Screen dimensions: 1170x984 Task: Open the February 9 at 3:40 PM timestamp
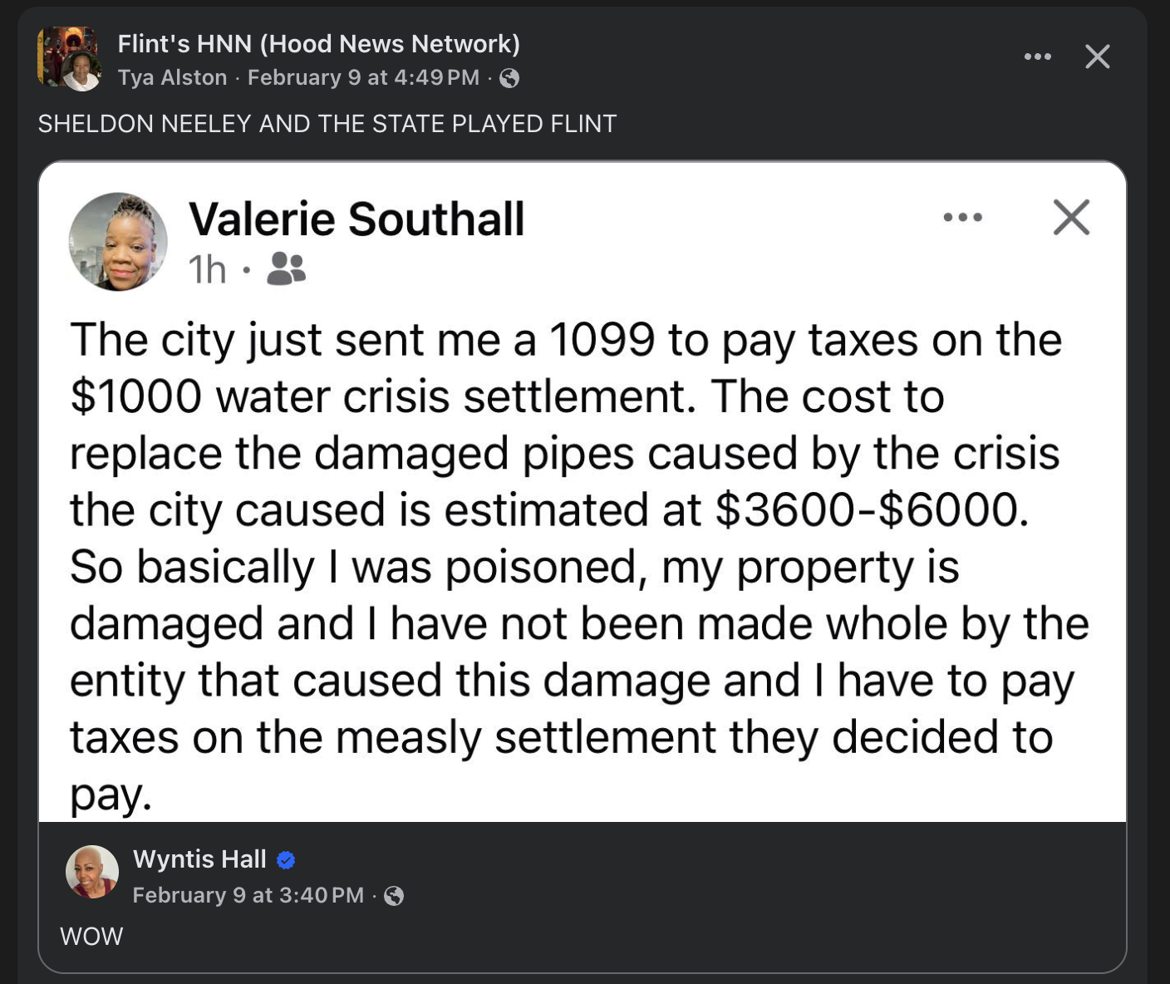pyautogui.click(x=248, y=895)
